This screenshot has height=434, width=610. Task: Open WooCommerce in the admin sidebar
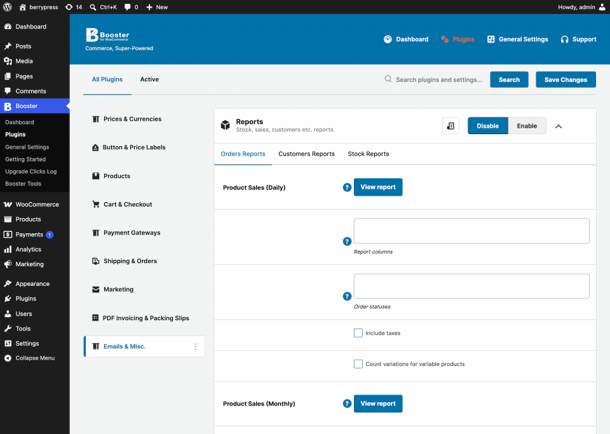point(34,205)
